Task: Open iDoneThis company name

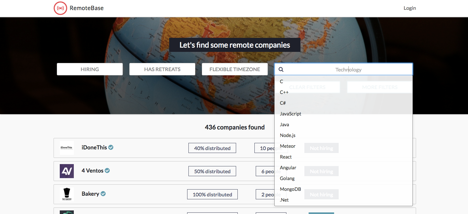Action: click(x=94, y=147)
